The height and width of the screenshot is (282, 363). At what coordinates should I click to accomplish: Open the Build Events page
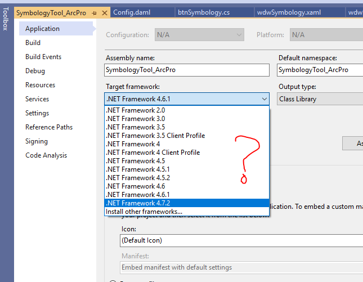[43, 57]
